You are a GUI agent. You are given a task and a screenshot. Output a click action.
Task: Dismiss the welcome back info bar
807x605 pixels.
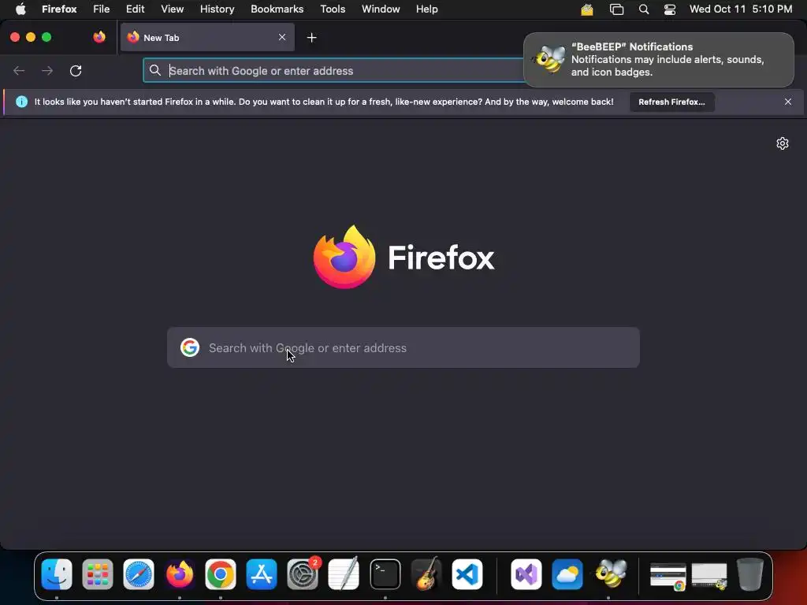787,102
